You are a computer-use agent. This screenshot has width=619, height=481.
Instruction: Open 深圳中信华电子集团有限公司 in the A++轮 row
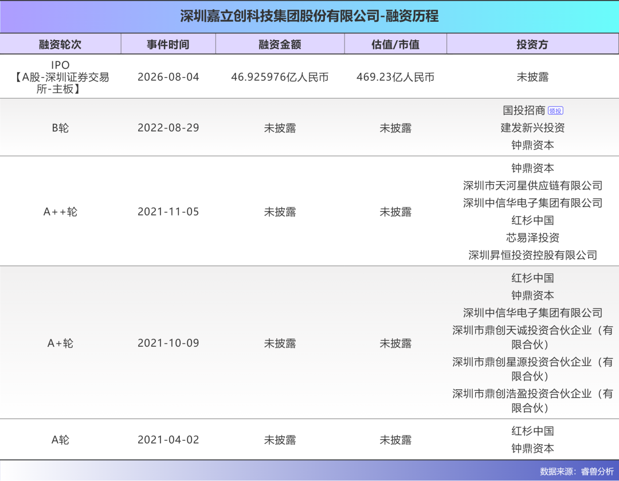(x=532, y=203)
